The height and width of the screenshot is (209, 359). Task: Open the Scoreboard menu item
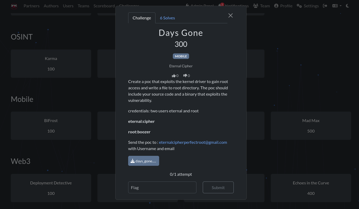click(x=104, y=6)
